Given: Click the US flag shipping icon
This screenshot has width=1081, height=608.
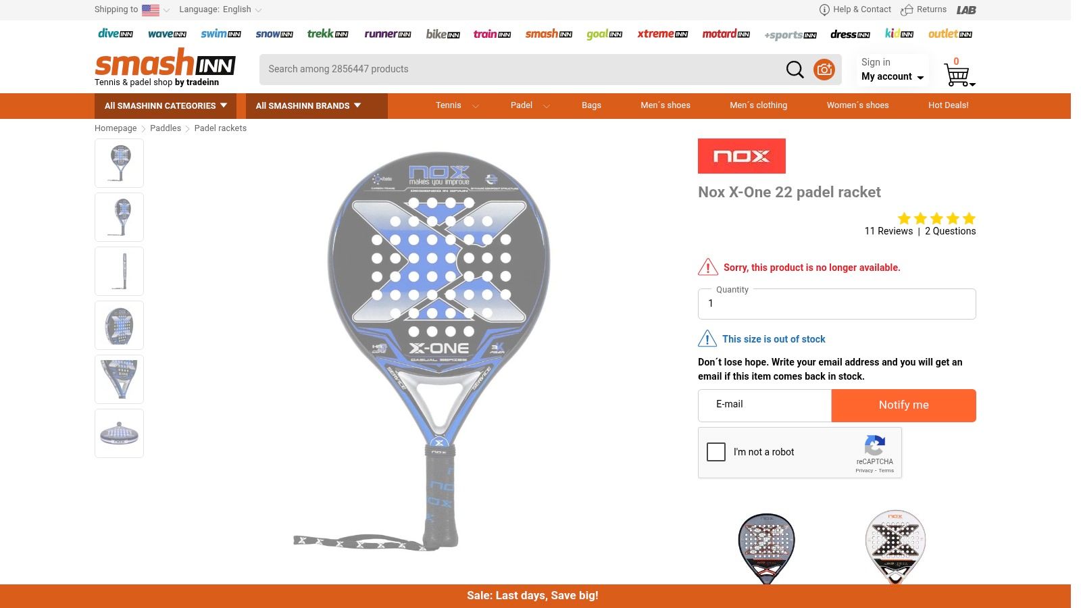Looking at the screenshot, I should [151, 10].
